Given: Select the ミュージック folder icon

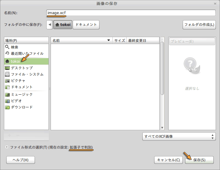Looking at the screenshot, I should tap(7, 94).
